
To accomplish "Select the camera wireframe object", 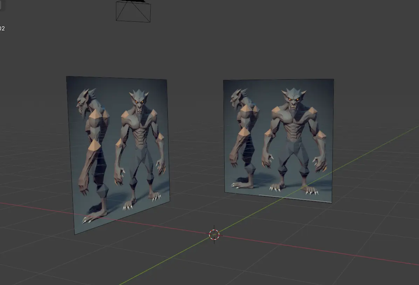I will pos(133,12).
